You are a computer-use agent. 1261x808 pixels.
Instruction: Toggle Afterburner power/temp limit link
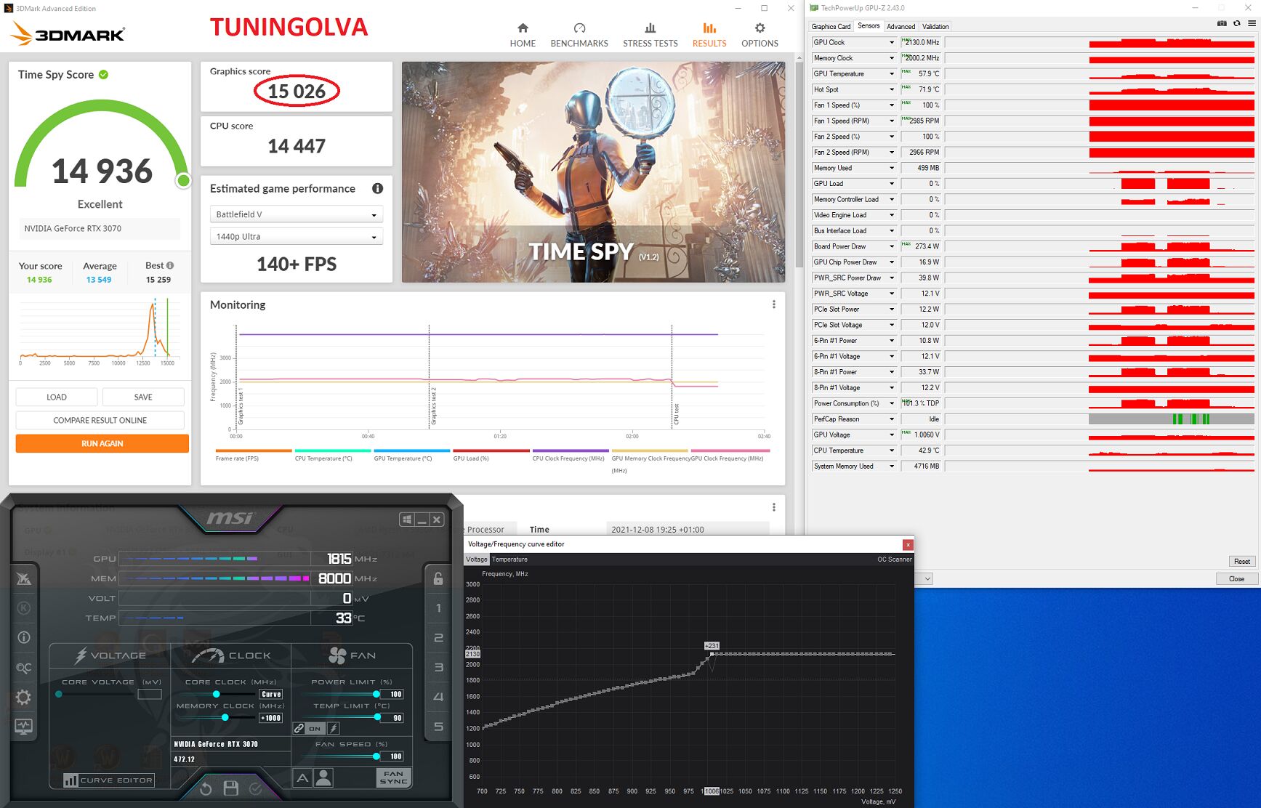[299, 728]
